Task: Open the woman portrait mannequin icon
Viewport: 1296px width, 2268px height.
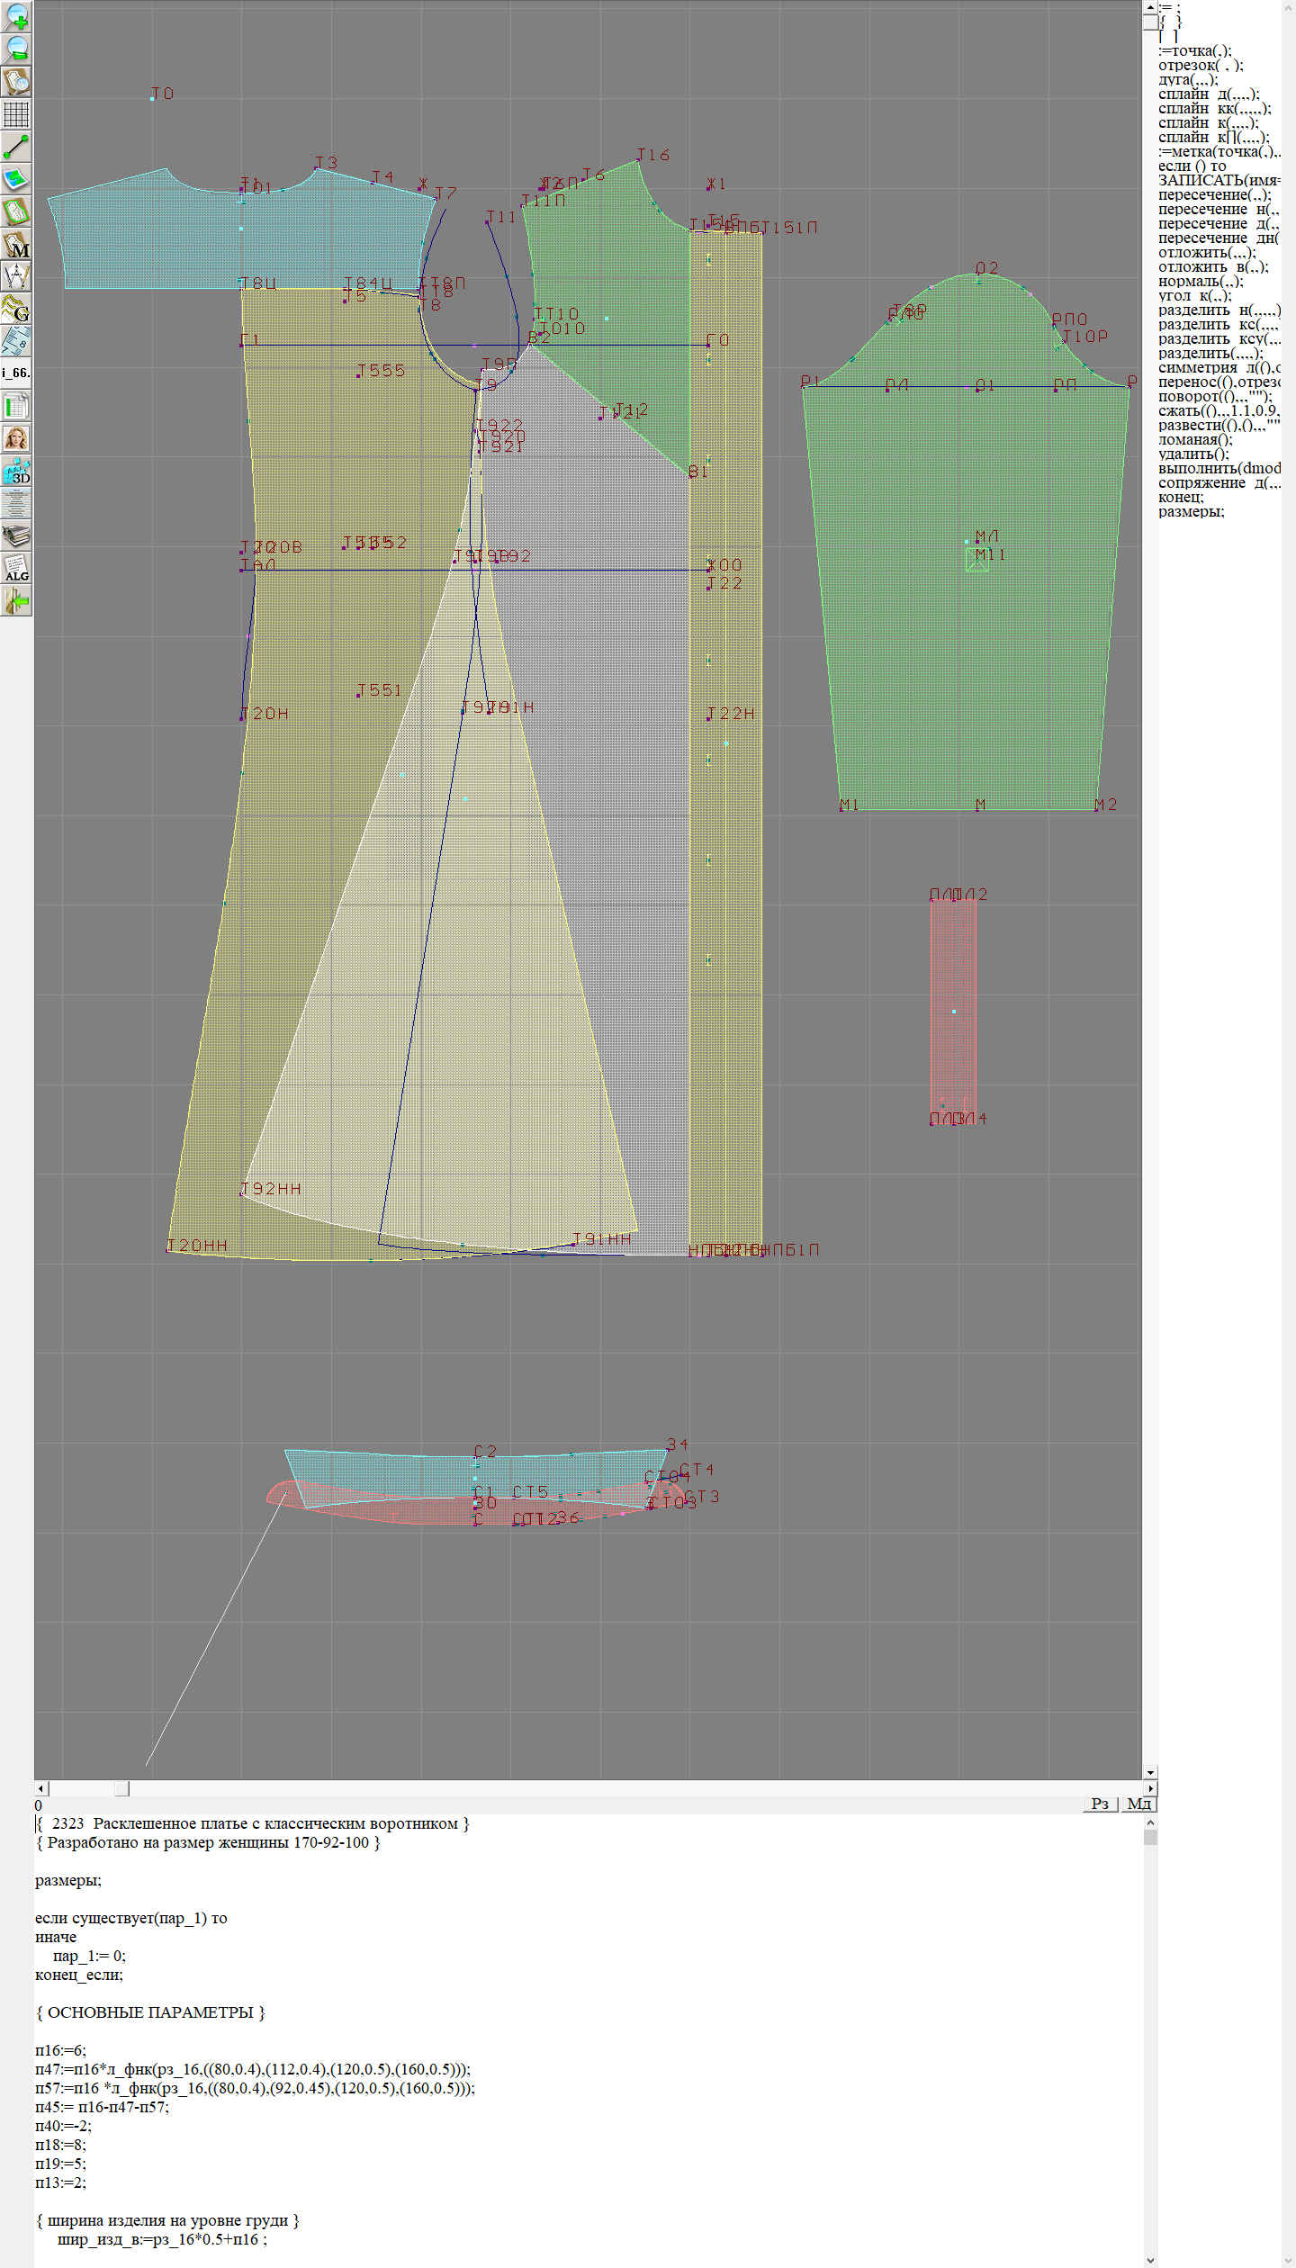Action: [16, 438]
